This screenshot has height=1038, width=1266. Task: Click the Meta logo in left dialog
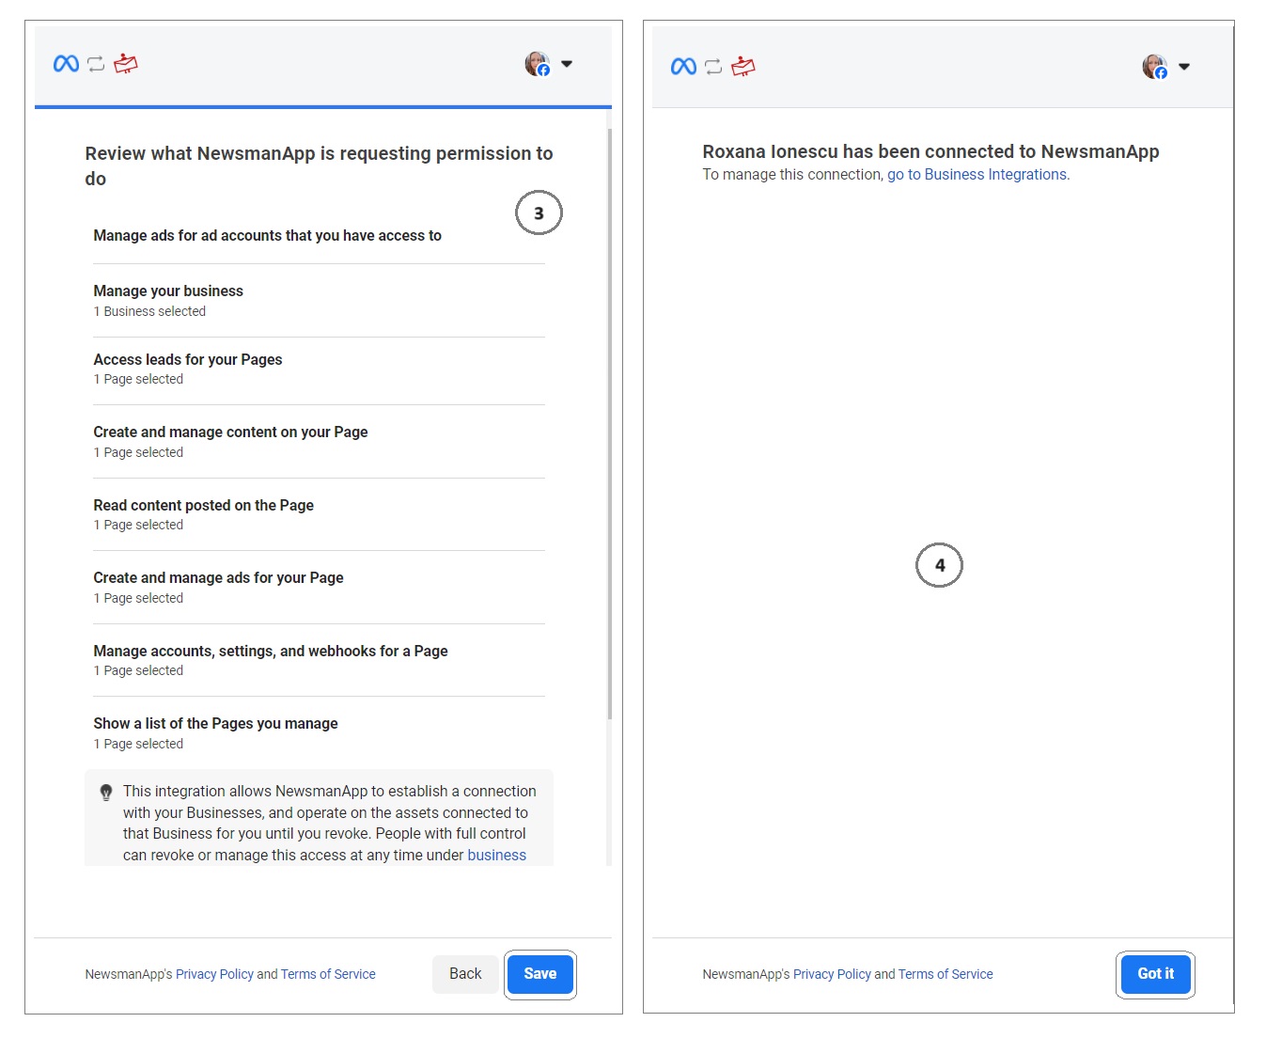click(x=66, y=64)
